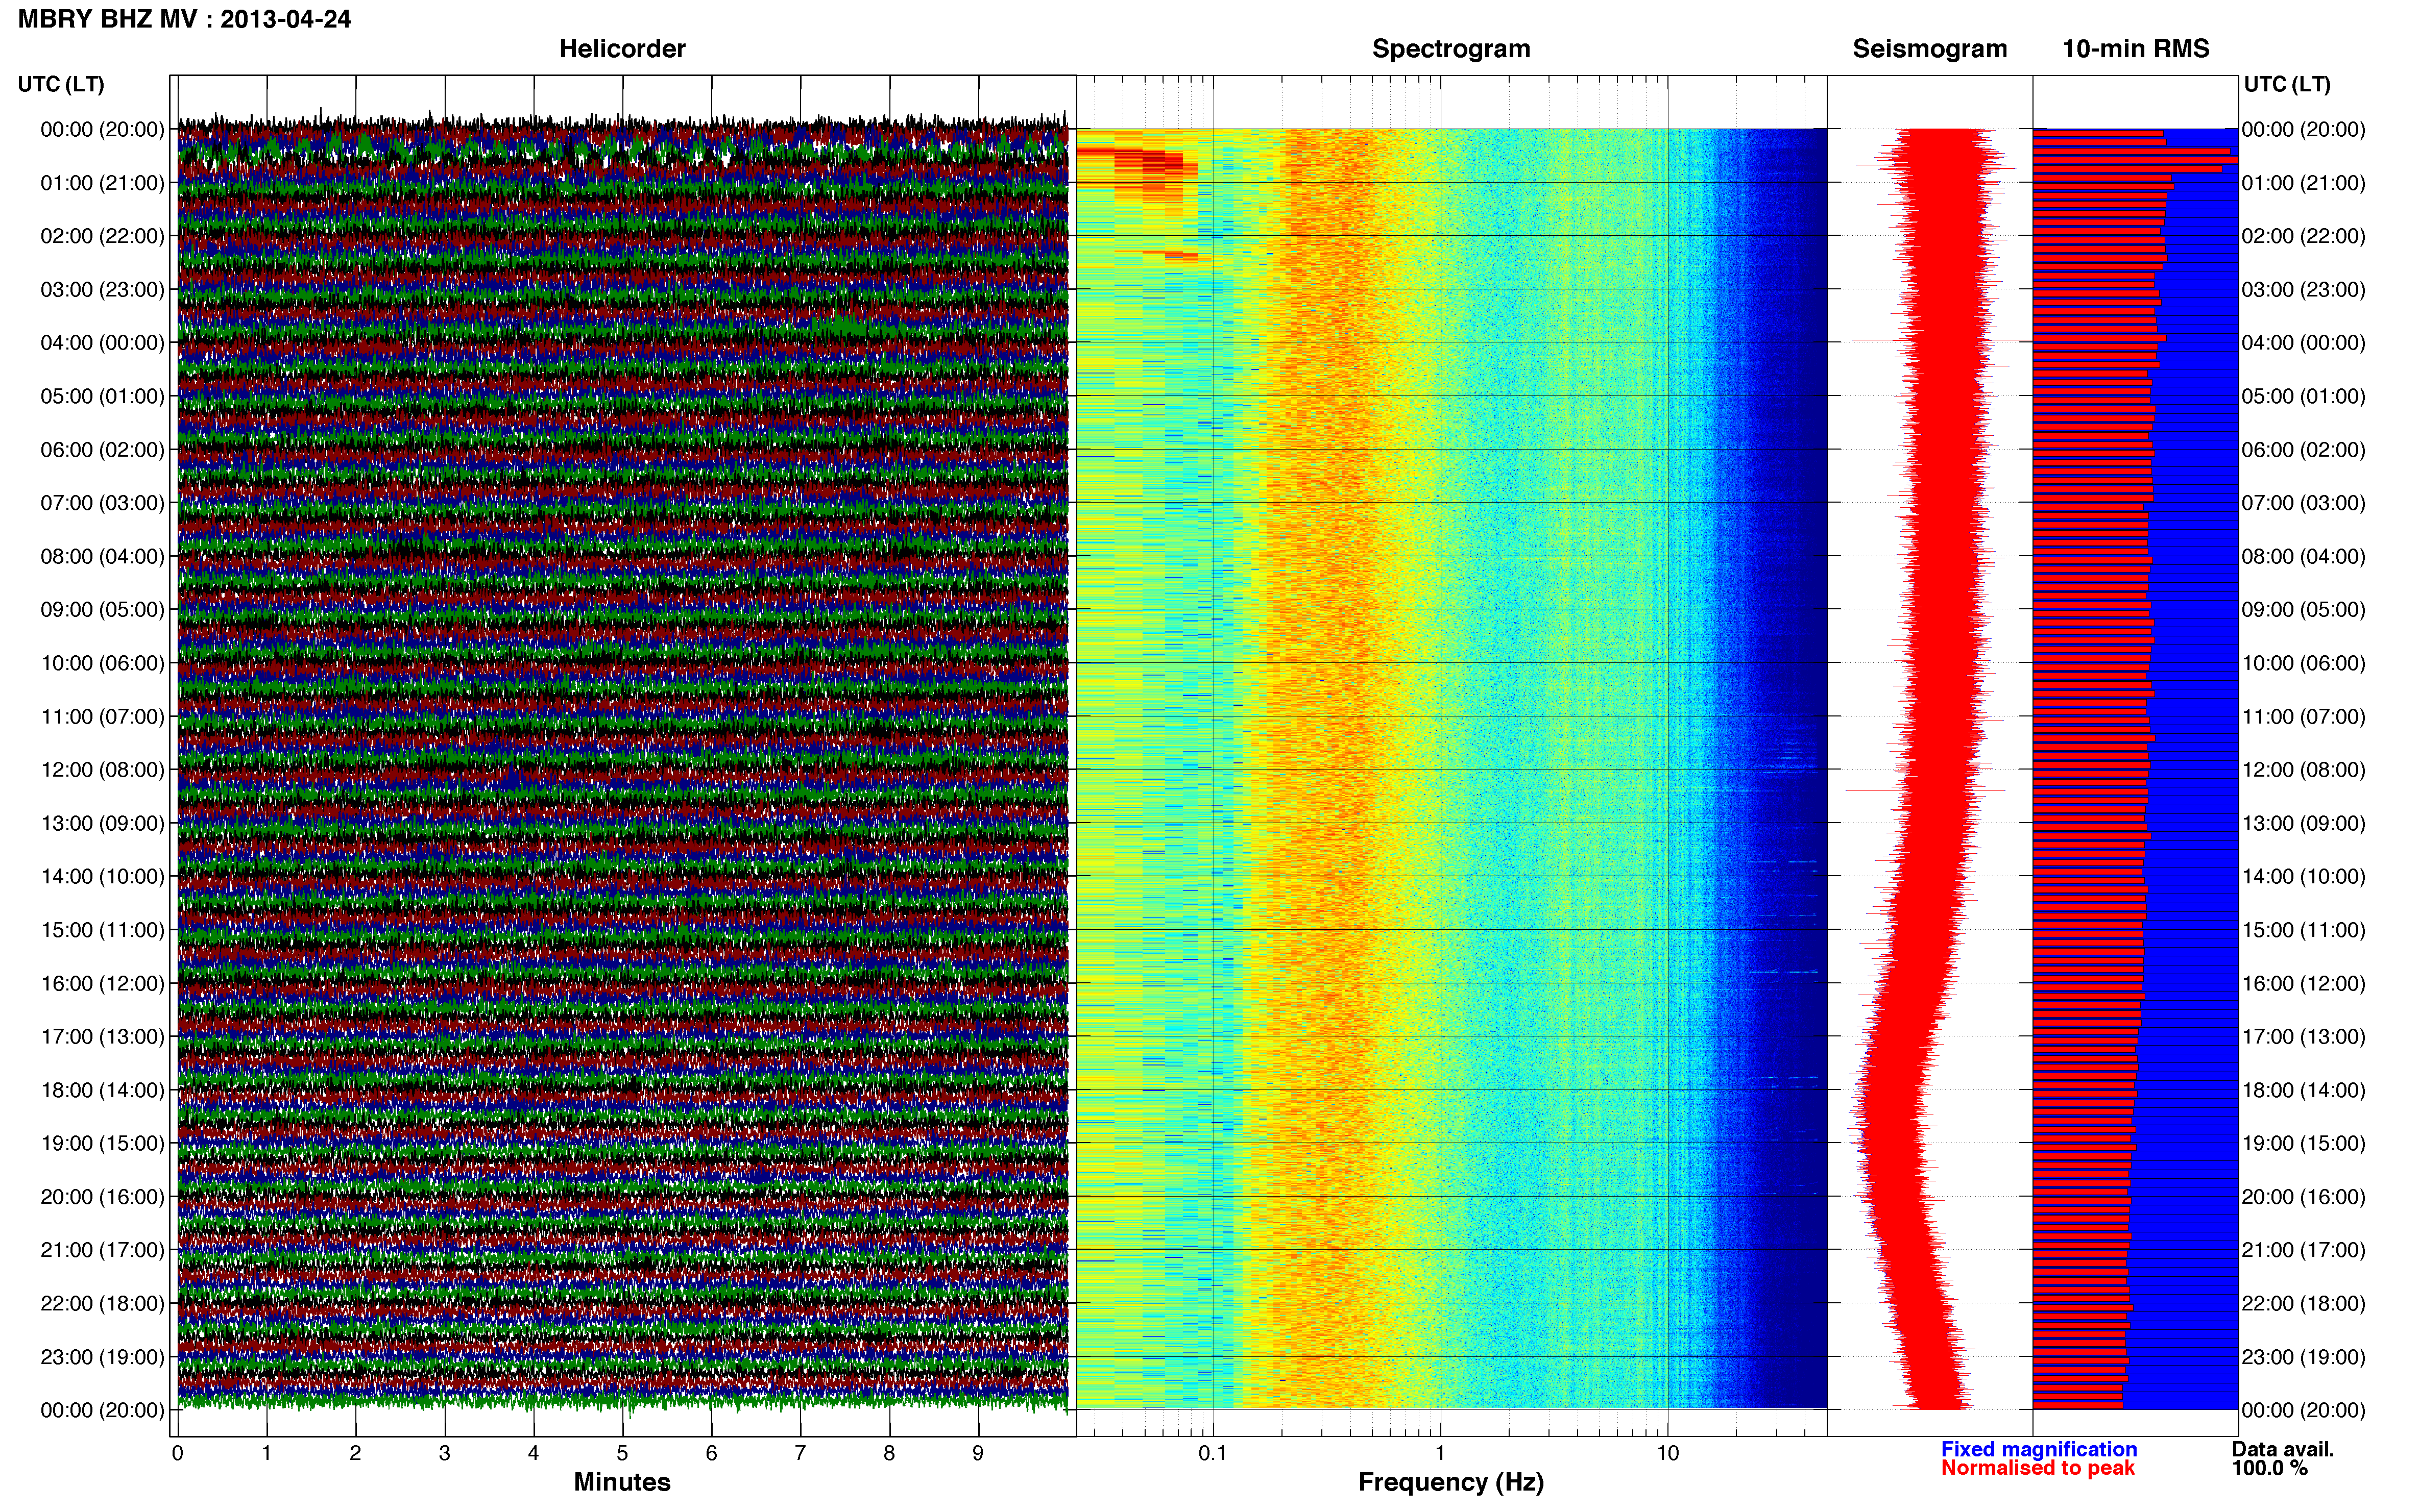
Task: Click right time label 22:00 (18:00)
Action: point(2303,1304)
